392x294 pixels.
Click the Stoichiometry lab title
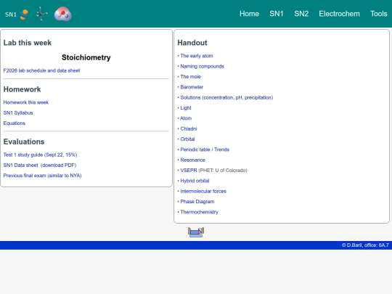point(86,57)
